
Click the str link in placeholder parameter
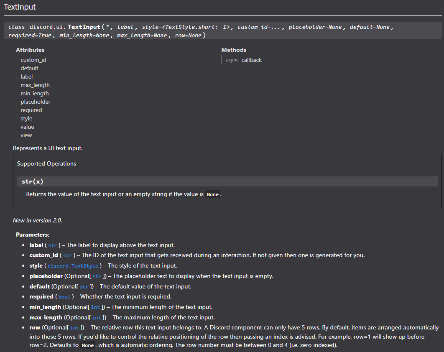(97, 276)
